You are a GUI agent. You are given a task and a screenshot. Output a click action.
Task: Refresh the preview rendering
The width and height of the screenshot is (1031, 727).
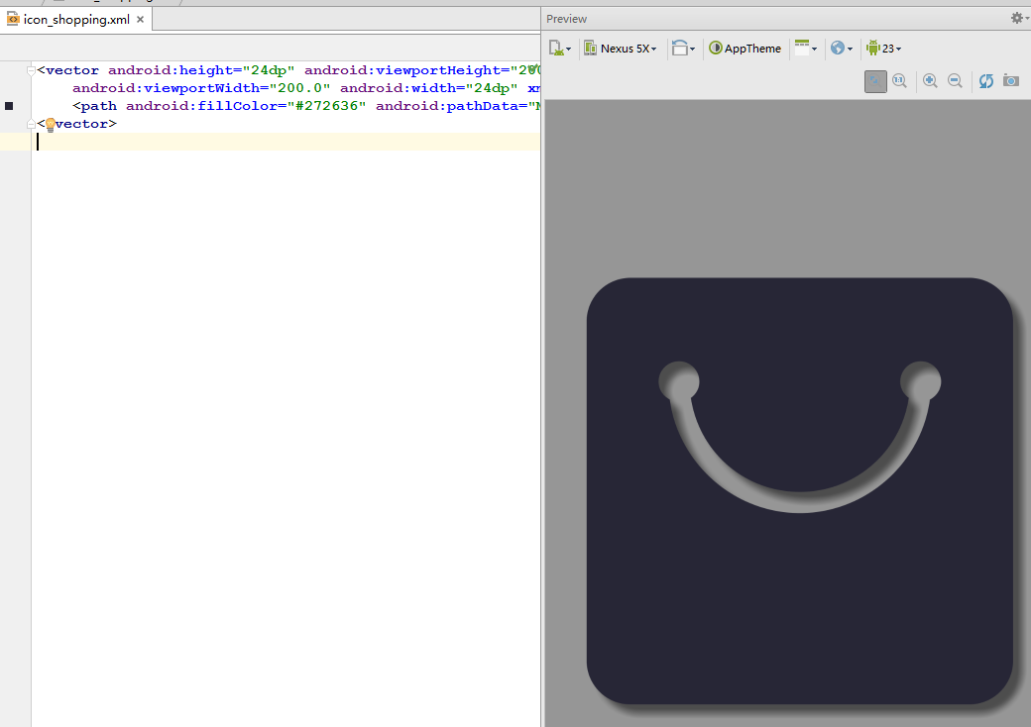click(985, 81)
